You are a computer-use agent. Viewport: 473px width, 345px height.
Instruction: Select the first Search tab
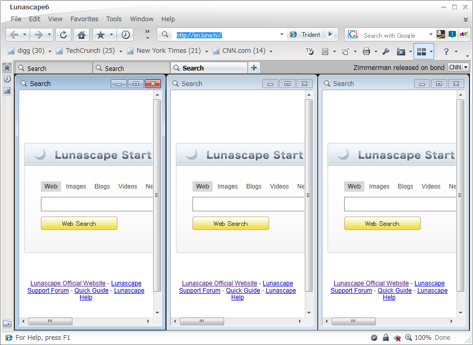54,68
